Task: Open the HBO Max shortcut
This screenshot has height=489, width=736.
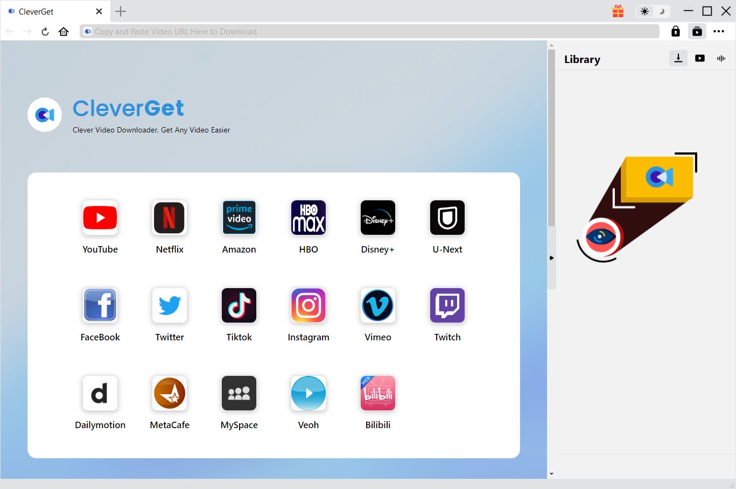Action: click(x=309, y=218)
